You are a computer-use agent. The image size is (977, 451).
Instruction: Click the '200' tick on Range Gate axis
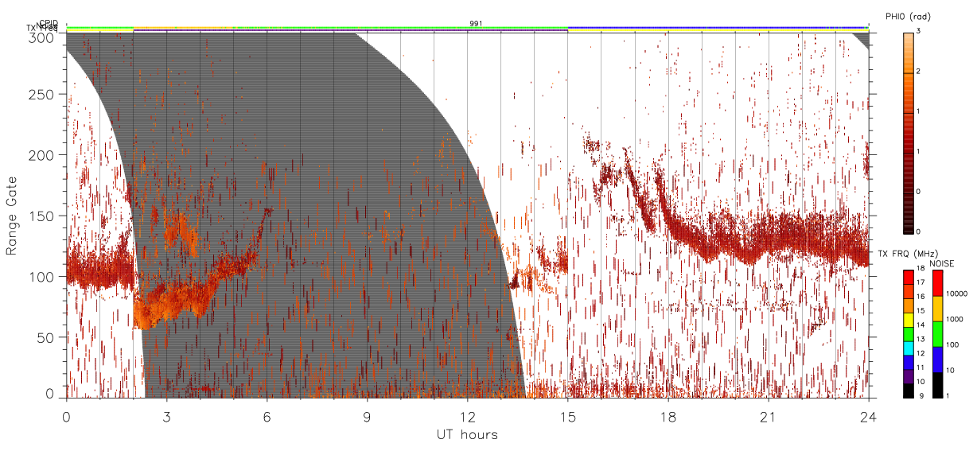43,155
